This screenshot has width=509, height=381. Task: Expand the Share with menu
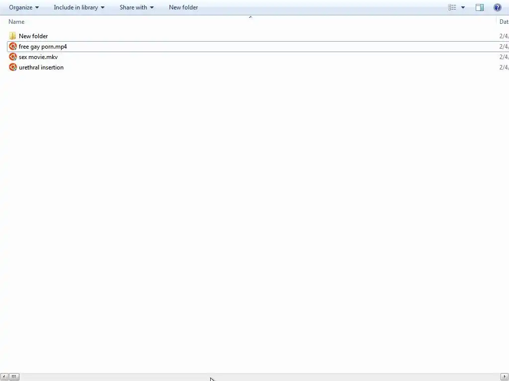click(136, 7)
